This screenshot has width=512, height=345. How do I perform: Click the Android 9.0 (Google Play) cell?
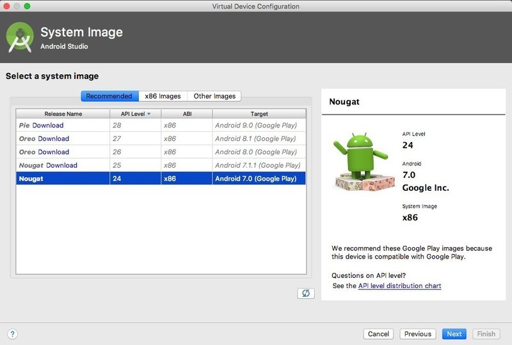259,125
